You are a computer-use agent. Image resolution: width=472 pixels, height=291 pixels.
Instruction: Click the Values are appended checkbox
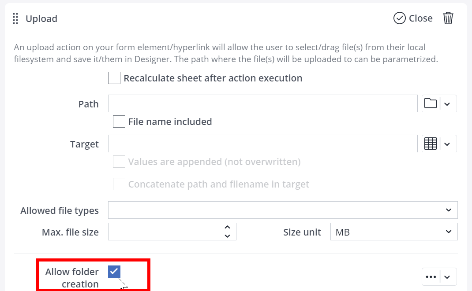pyautogui.click(x=119, y=162)
